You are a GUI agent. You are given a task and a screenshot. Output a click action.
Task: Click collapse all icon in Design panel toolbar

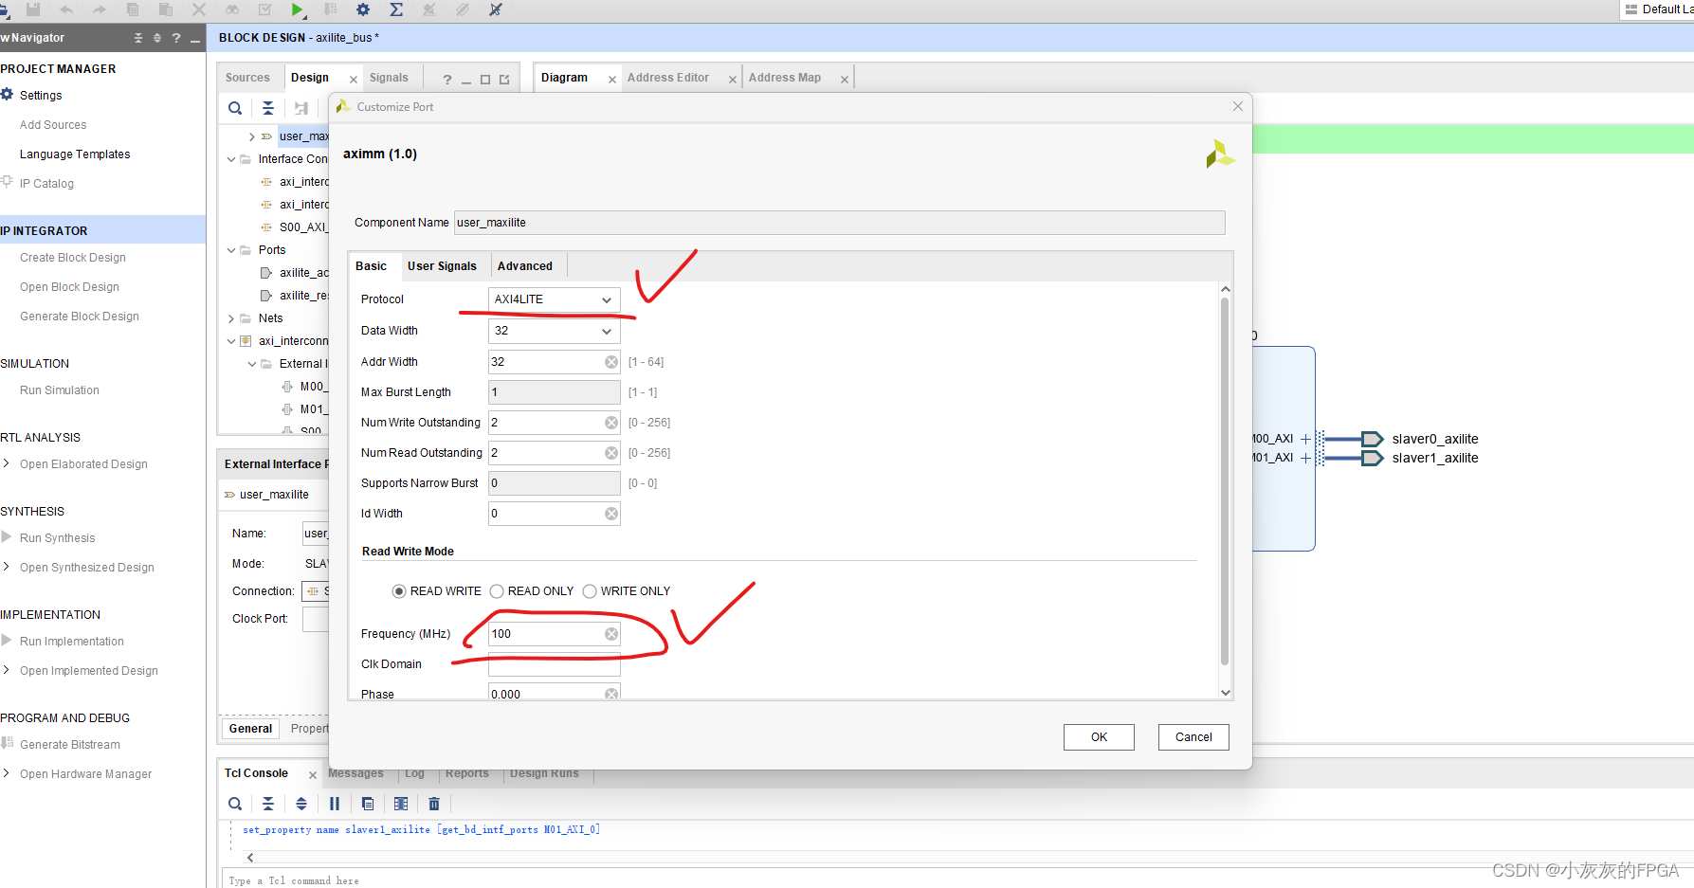point(268,108)
